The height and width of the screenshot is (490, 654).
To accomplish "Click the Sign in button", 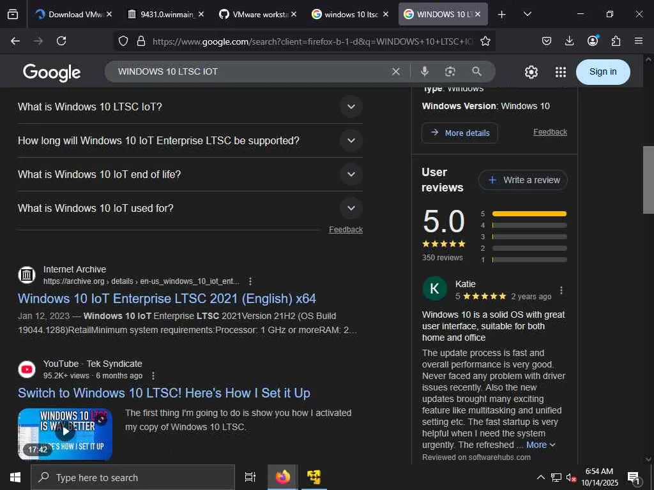I will tap(603, 71).
